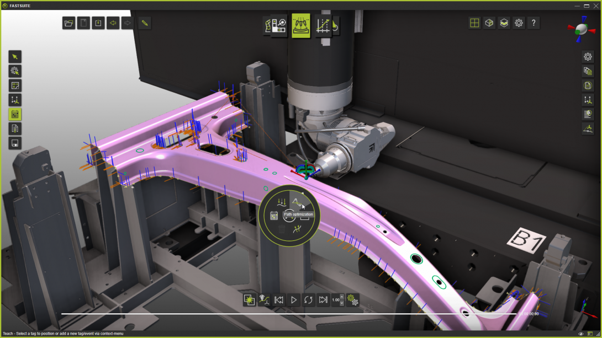Click the projection arrows icon in the radial menu
This screenshot has width=602, height=338.
click(x=282, y=202)
